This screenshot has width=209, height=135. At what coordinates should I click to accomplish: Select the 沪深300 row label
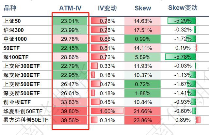click(x=14, y=30)
